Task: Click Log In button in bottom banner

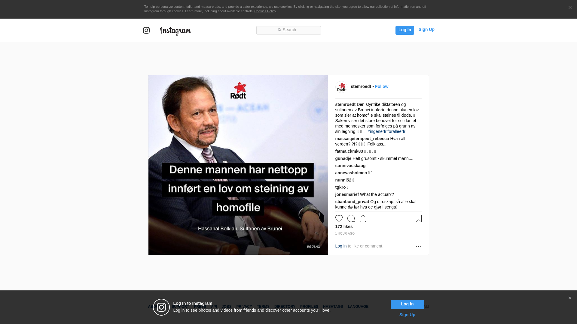Action: point(407,304)
